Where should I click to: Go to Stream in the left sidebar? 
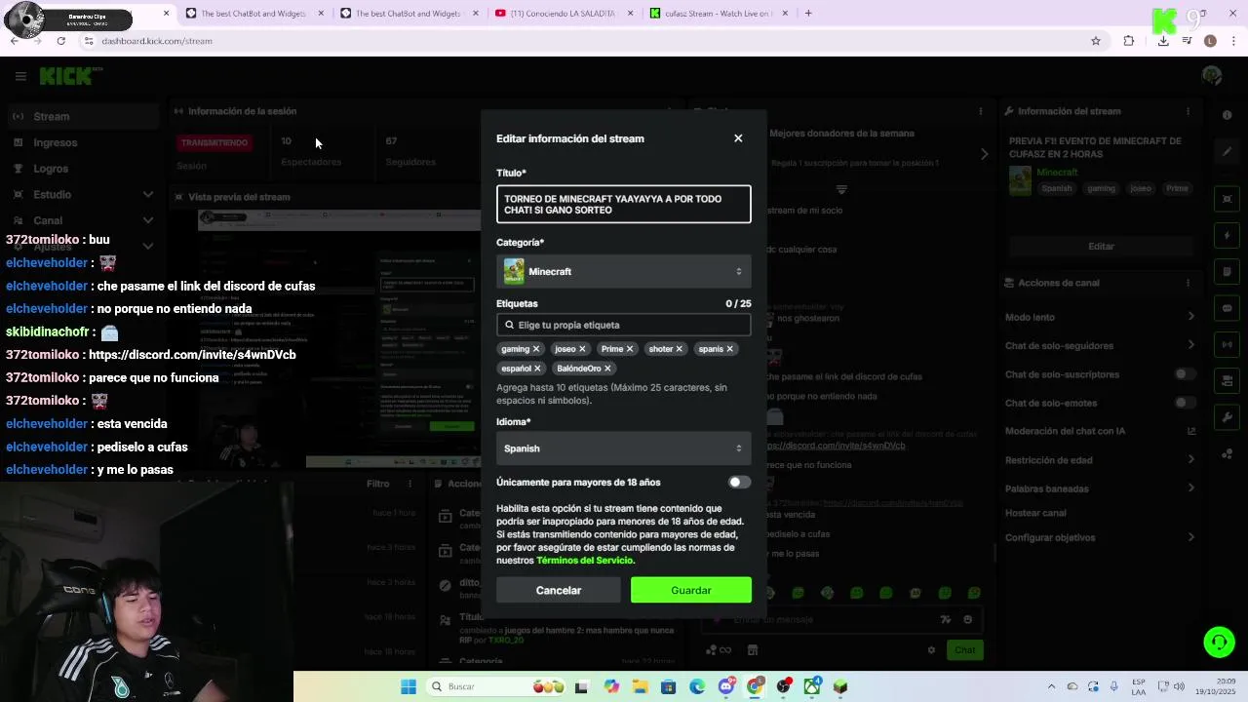tap(82, 116)
